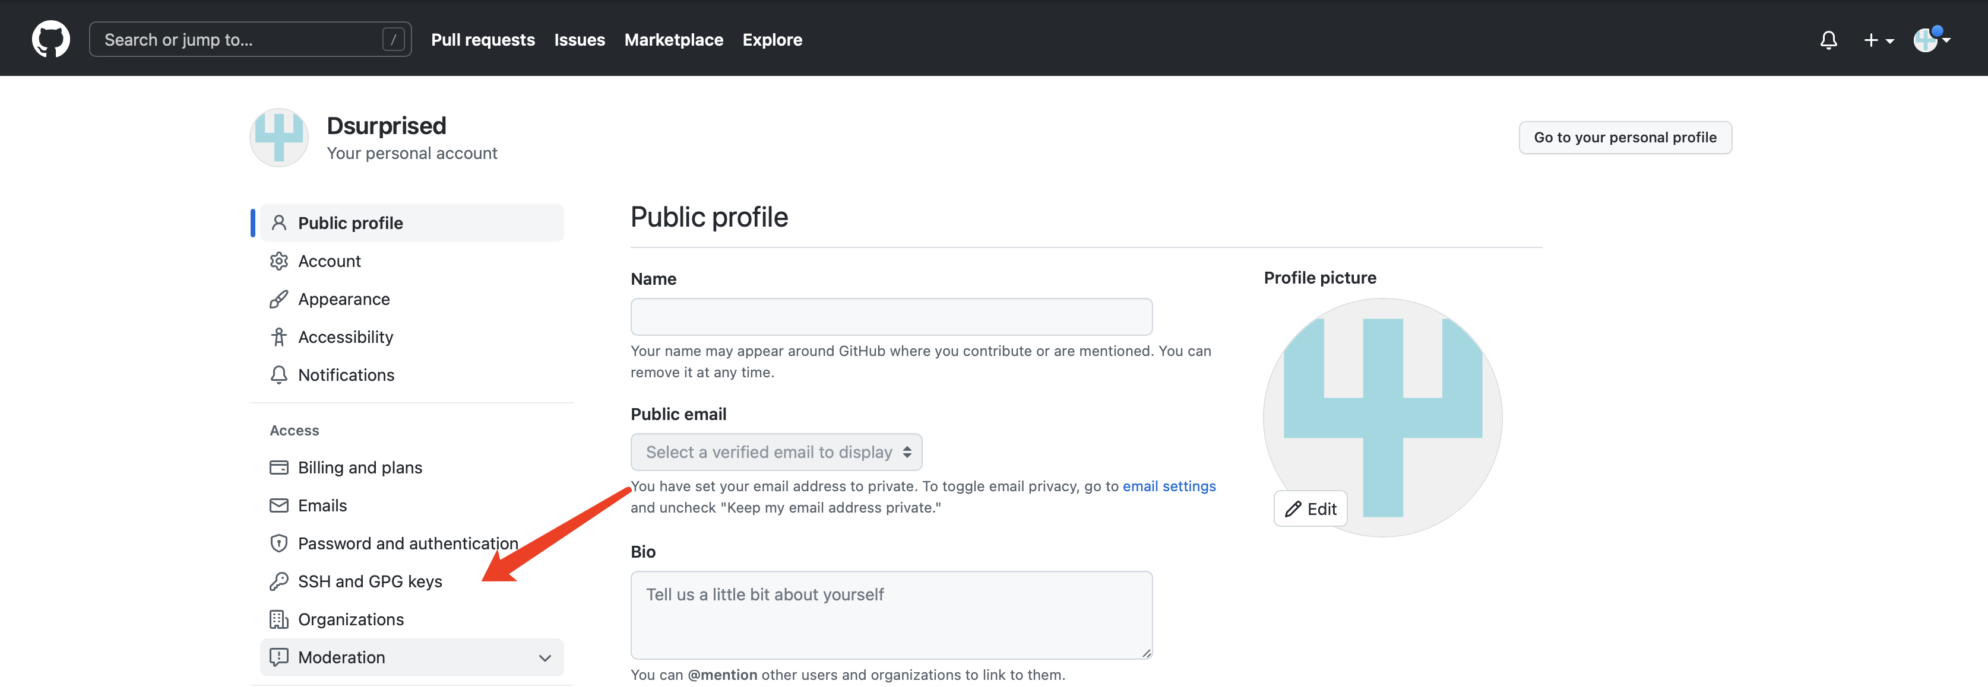1988x687 pixels.
Task: Click the SSH and GPG keys icon
Action: pos(278,581)
